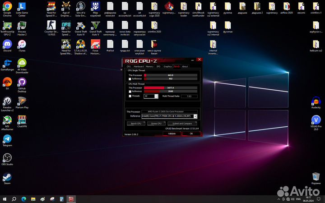Click the Multi Thread Reference score bar 2648

tap(171, 91)
